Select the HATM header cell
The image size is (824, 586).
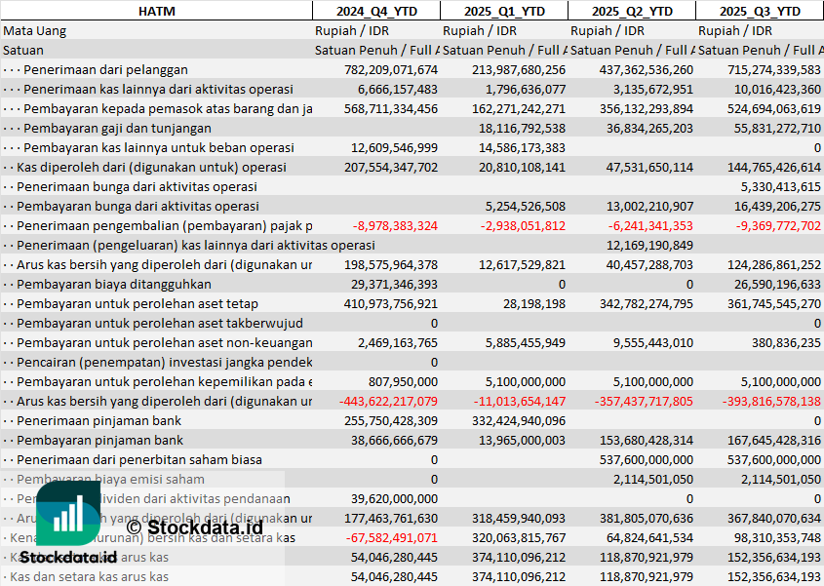click(156, 11)
